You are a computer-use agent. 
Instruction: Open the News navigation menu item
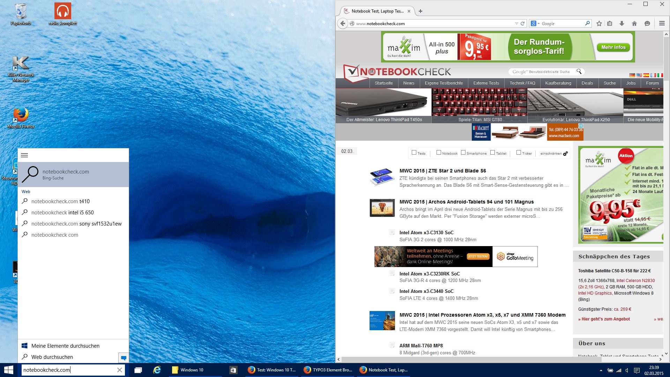click(x=409, y=83)
